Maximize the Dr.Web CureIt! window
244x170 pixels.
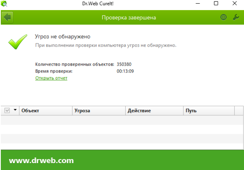(216, 3)
